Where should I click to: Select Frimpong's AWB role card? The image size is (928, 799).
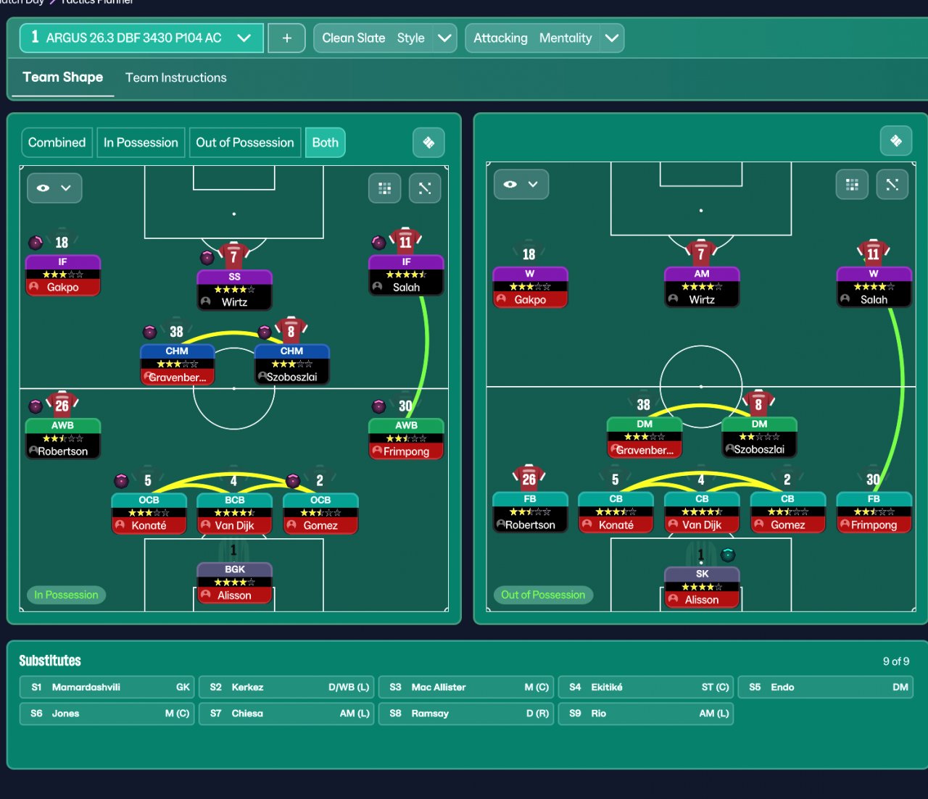click(x=406, y=439)
